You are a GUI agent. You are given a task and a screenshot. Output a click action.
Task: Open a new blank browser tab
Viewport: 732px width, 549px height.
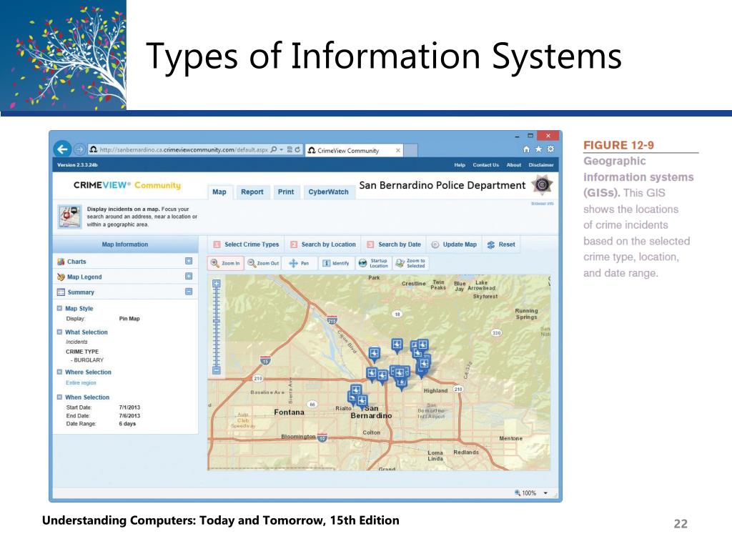pos(410,150)
